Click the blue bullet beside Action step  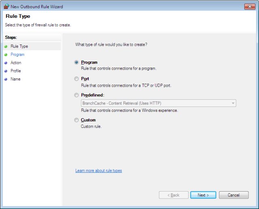coord(6,63)
